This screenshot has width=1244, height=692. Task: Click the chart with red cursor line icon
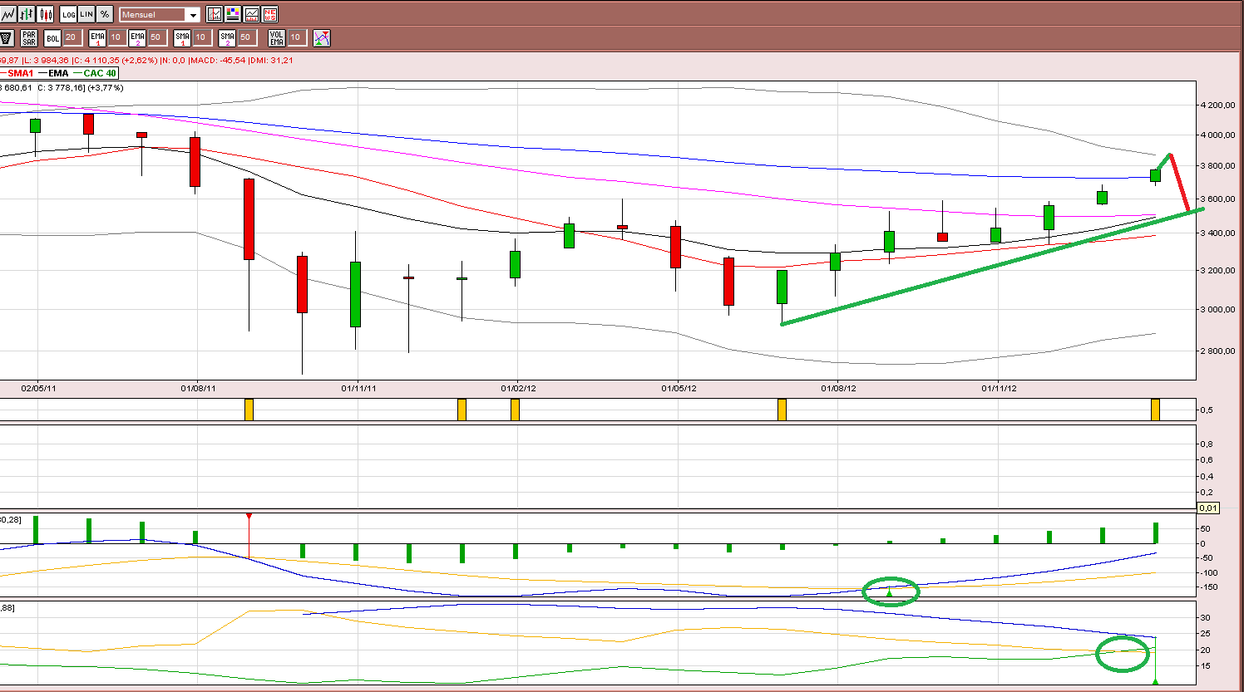[x=215, y=14]
